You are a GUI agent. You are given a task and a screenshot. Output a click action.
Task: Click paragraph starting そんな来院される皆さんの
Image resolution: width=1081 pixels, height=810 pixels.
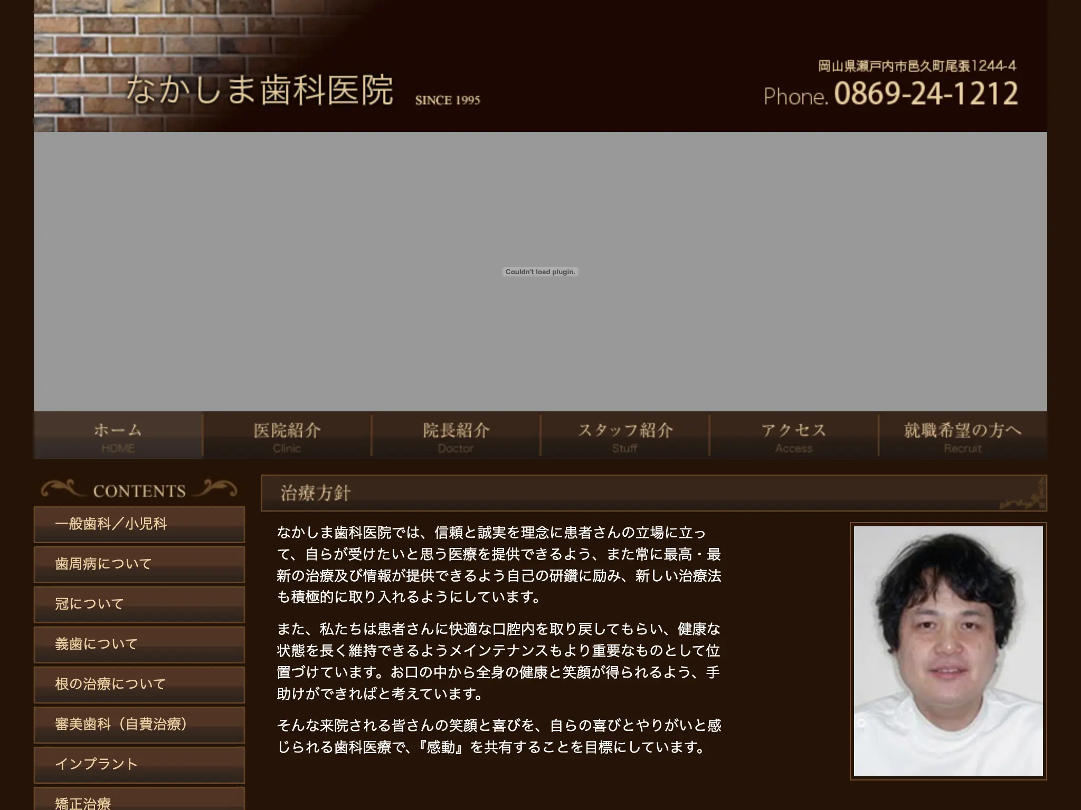click(x=499, y=736)
